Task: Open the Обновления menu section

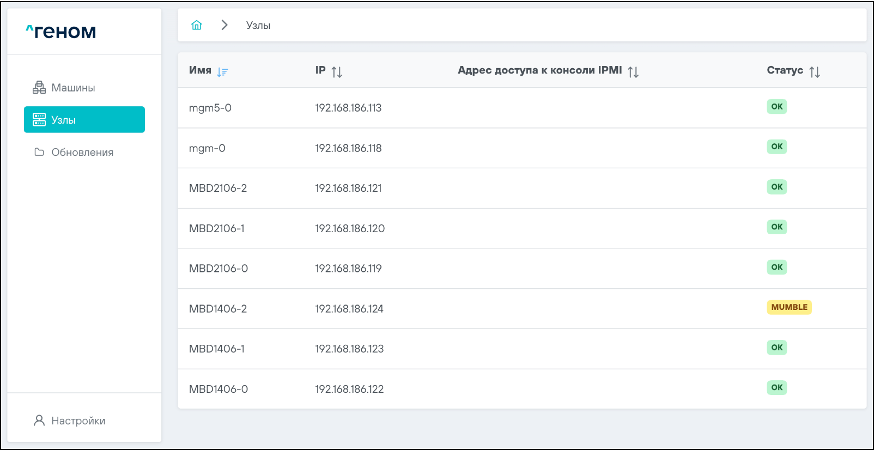Action: pos(82,153)
